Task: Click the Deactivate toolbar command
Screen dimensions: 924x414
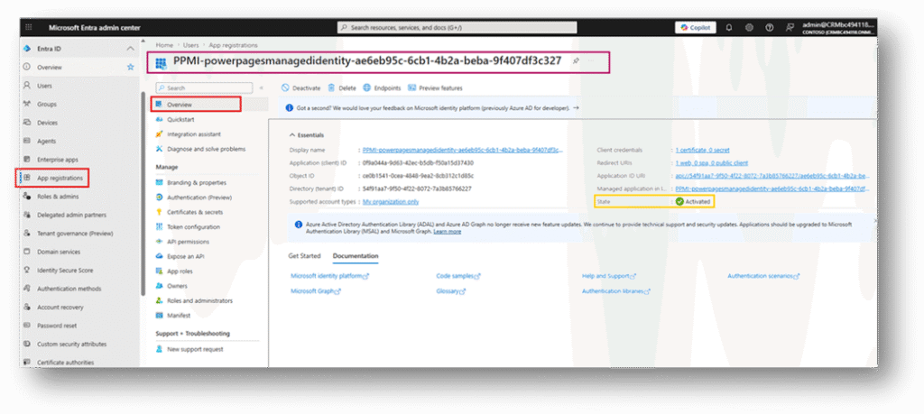Action: click(300, 88)
